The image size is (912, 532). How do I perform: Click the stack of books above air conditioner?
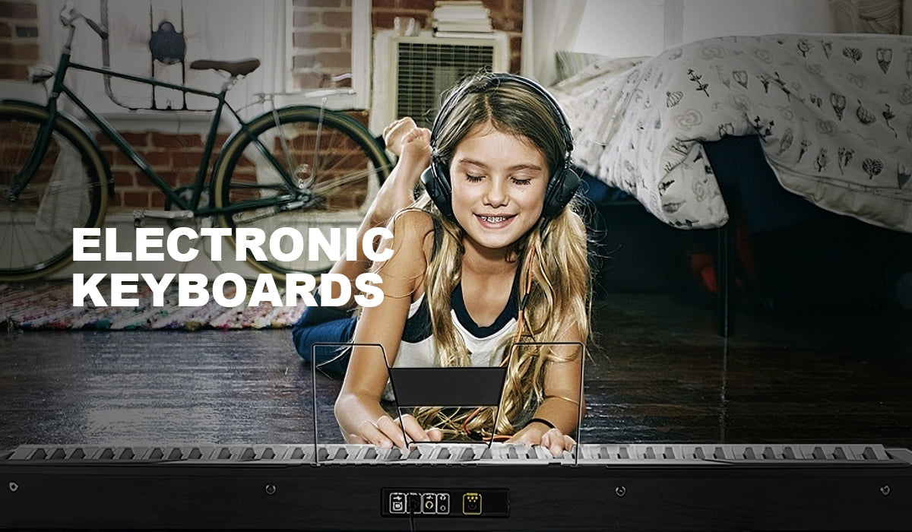click(463, 18)
